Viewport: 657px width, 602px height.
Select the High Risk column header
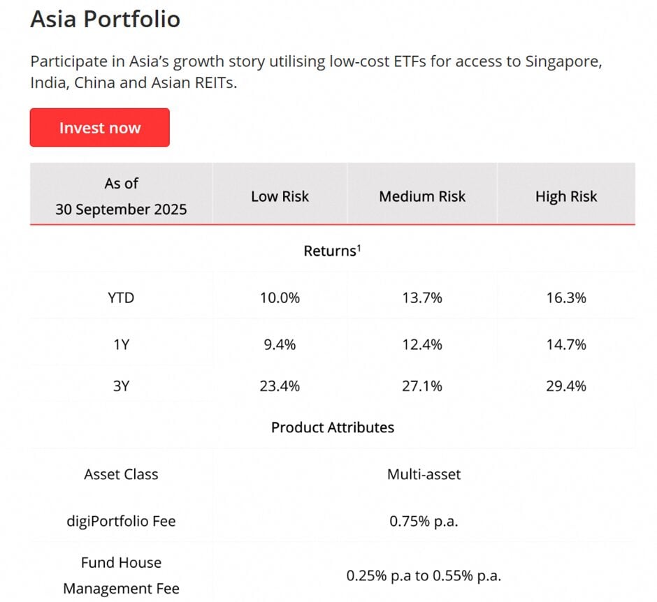566,196
